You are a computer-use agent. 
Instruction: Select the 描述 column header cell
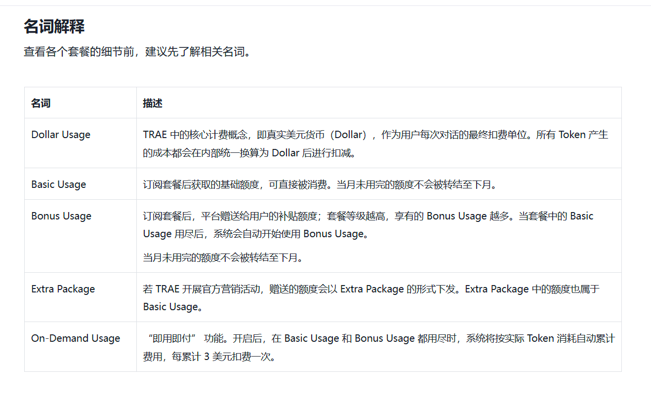pos(379,103)
